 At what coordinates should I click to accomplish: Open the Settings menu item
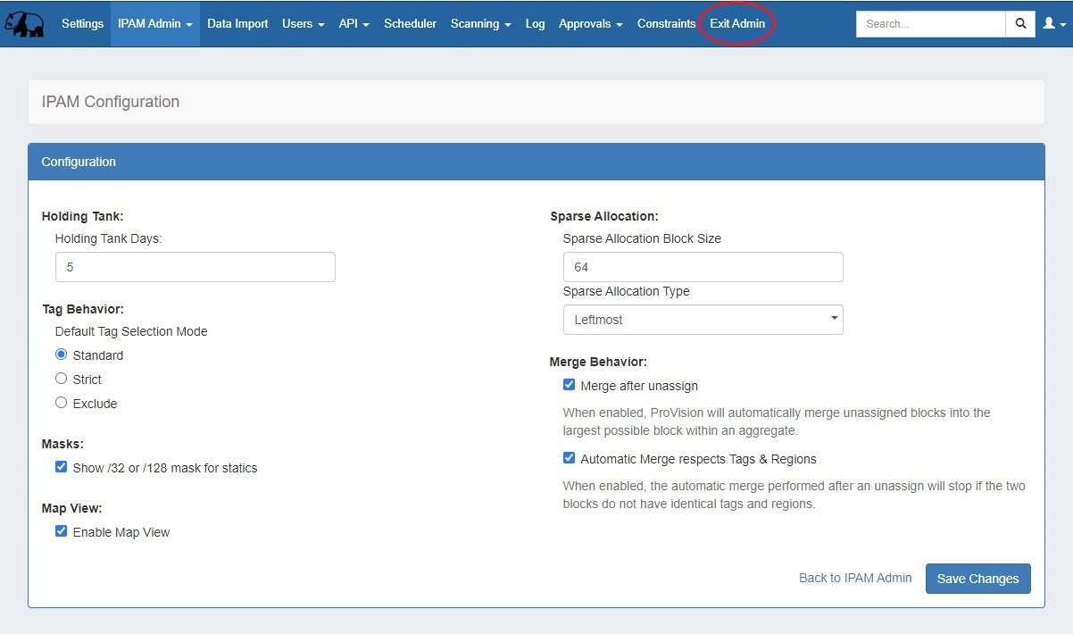(82, 24)
